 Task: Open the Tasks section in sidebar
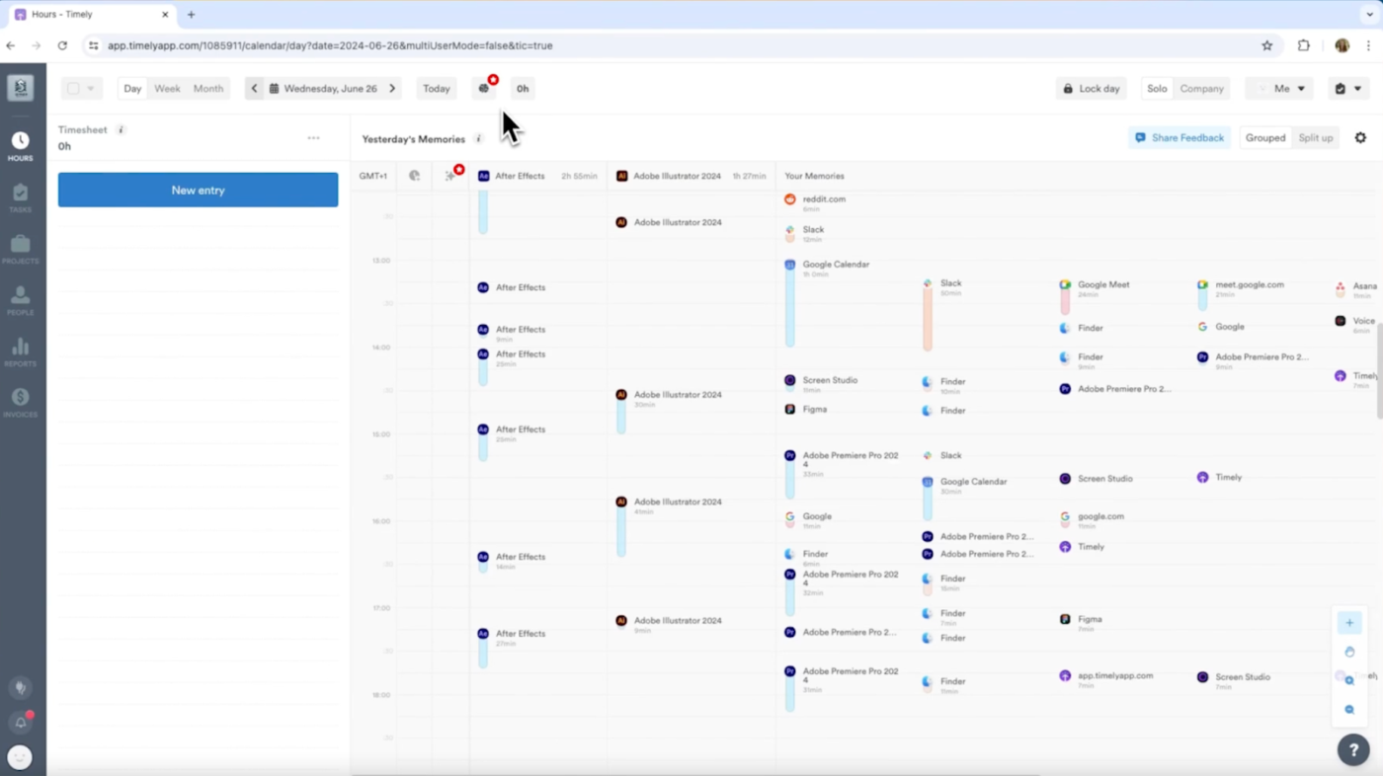pyautogui.click(x=20, y=197)
